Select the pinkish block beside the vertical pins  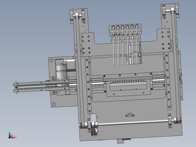click(x=140, y=53)
